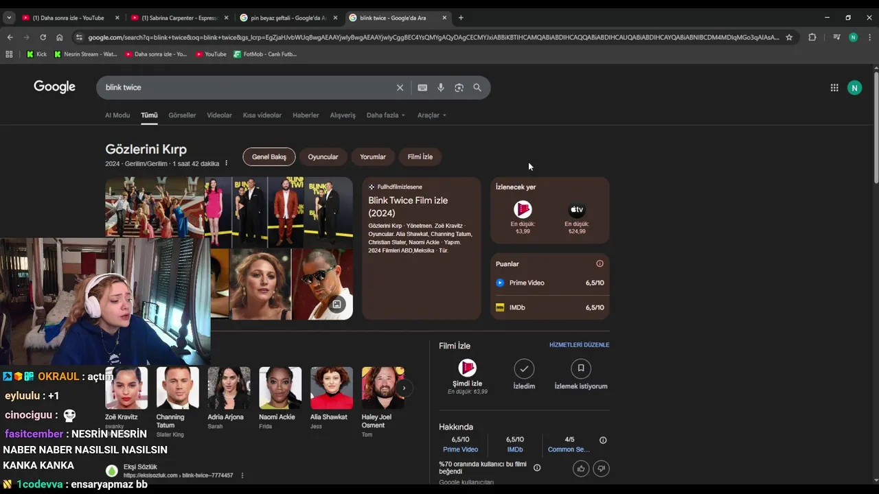
Task: Open info icon next to Common Sense rating
Action: tap(603, 440)
